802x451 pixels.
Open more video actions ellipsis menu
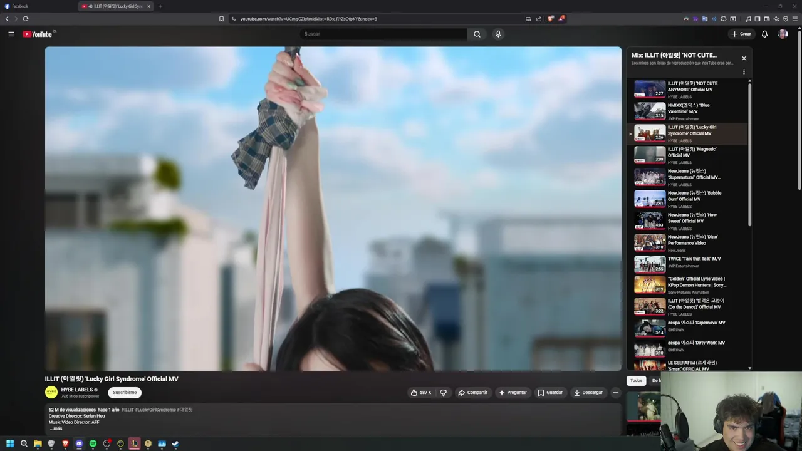[615, 393]
